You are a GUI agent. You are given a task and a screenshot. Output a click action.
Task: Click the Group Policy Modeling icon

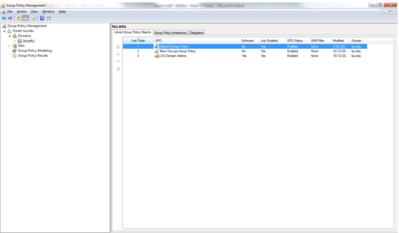coord(15,50)
